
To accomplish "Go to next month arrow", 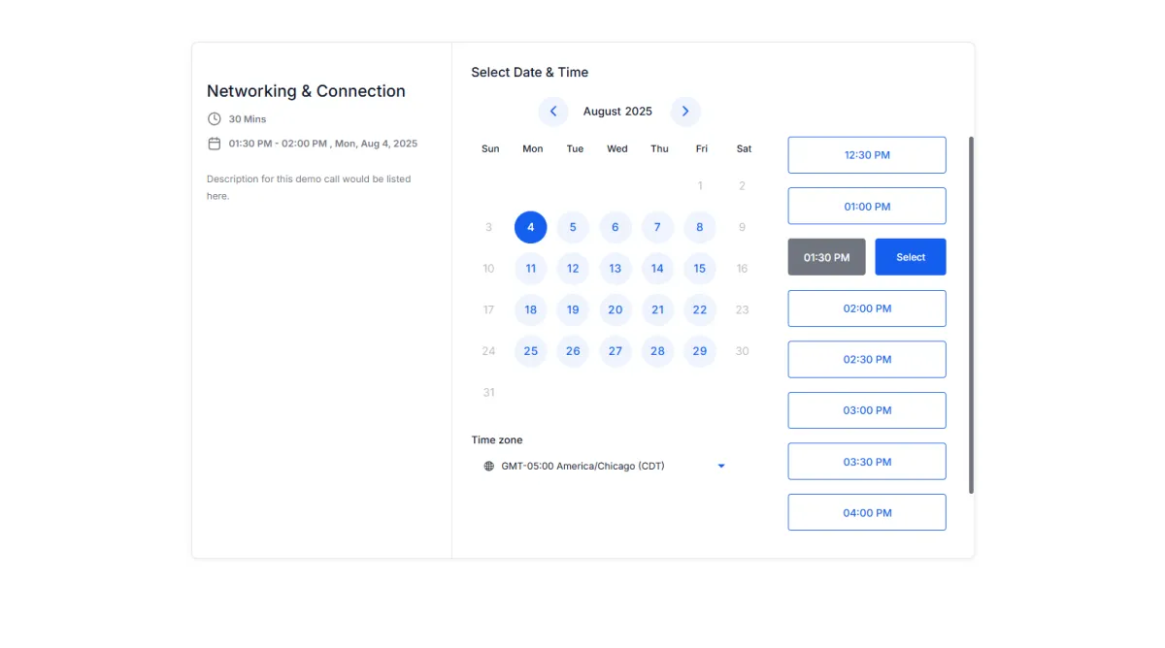I will click(x=685, y=112).
